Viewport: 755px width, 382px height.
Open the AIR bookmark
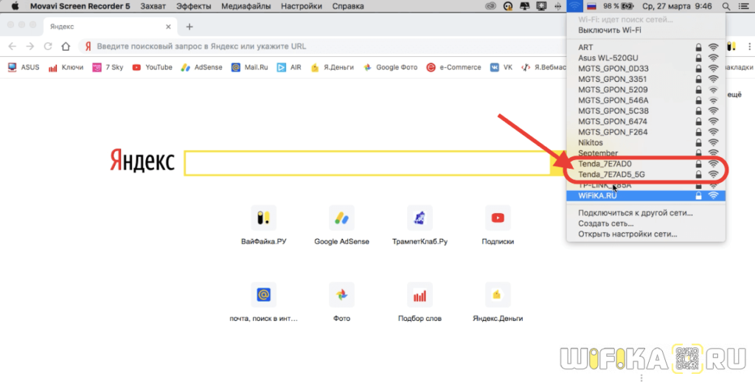289,67
